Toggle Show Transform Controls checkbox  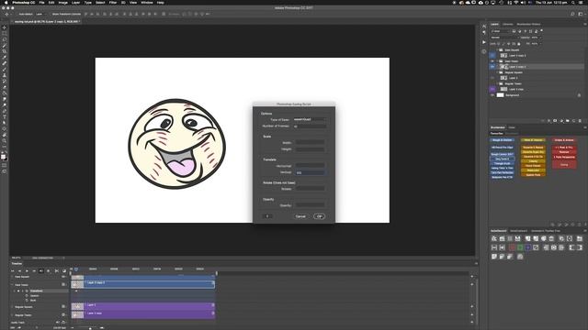50,14
